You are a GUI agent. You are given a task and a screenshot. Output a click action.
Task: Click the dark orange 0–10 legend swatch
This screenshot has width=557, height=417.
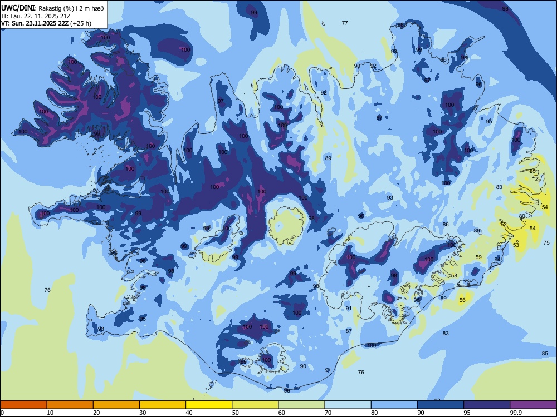(23, 405)
